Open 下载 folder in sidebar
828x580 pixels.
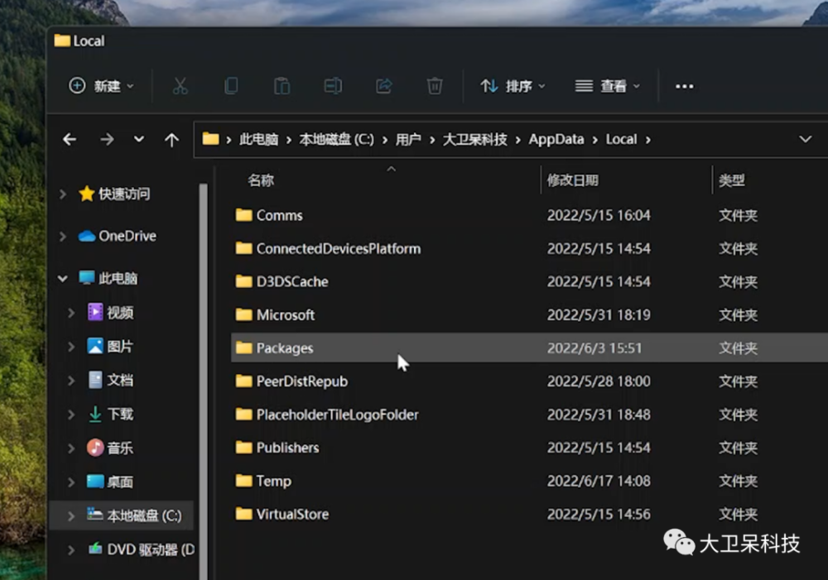(110, 415)
